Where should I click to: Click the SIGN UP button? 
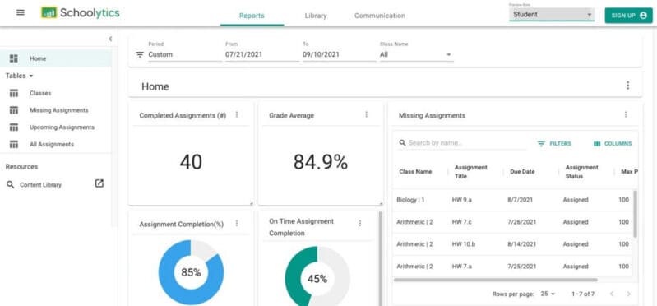click(x=628, y=16)
